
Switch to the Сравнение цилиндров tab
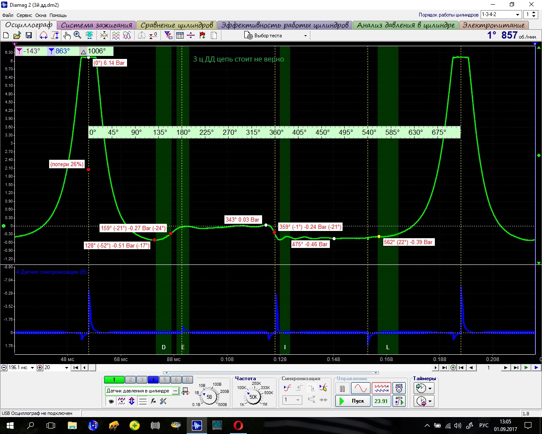tap(177, 25)
